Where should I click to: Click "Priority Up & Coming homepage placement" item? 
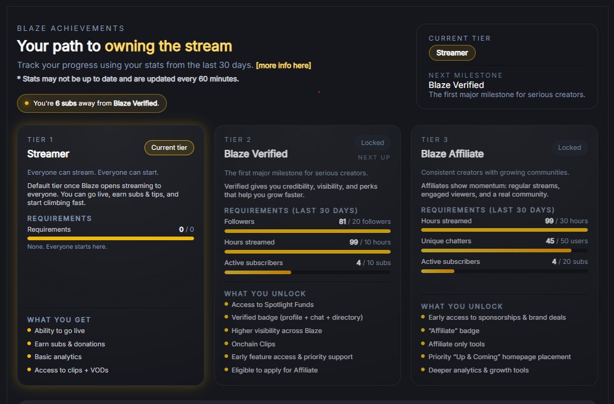[x=499, y=357]
